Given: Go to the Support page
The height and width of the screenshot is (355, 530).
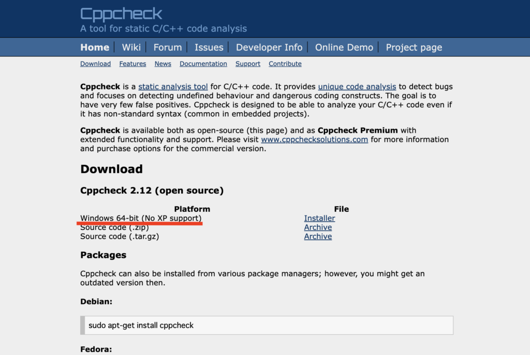Looking at the screenshot, I should point(247,64).
